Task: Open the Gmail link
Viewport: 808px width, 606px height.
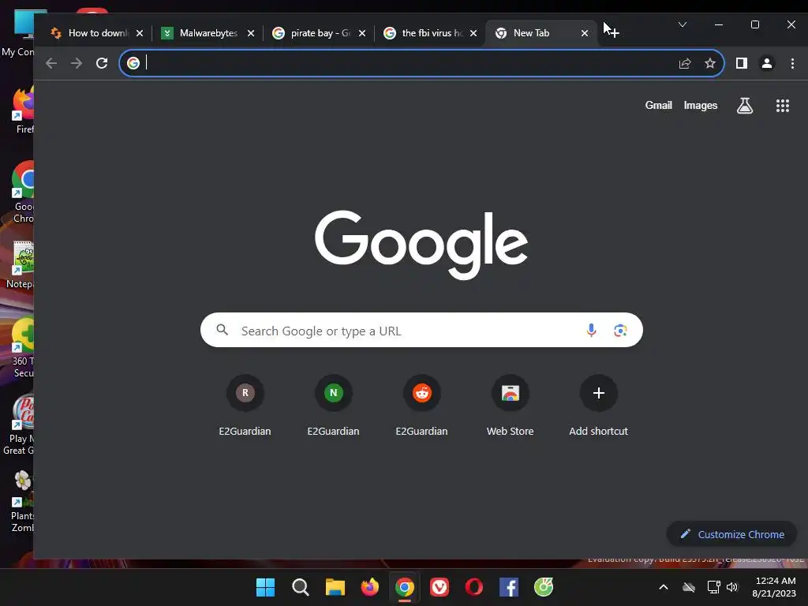Action: click(x=658, y=105)
